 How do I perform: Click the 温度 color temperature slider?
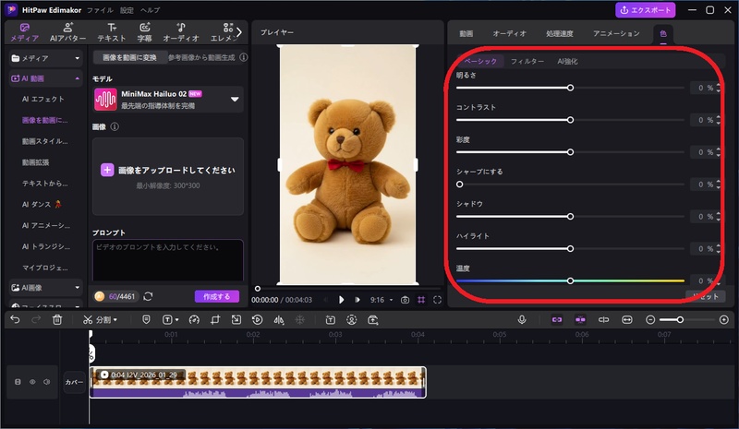(570, 280)
